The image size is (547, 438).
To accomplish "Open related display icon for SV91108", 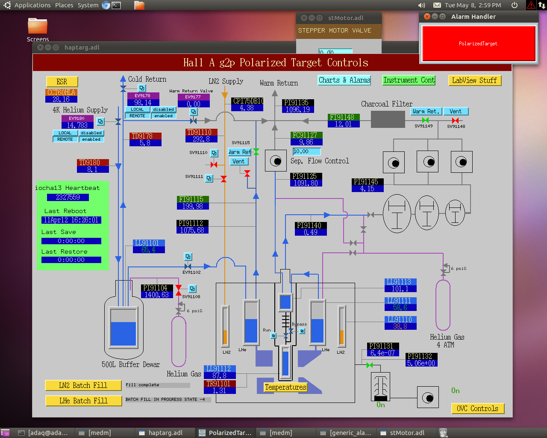I will pos(192,289).
